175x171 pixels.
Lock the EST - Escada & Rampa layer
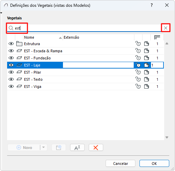tap(138, 51)
